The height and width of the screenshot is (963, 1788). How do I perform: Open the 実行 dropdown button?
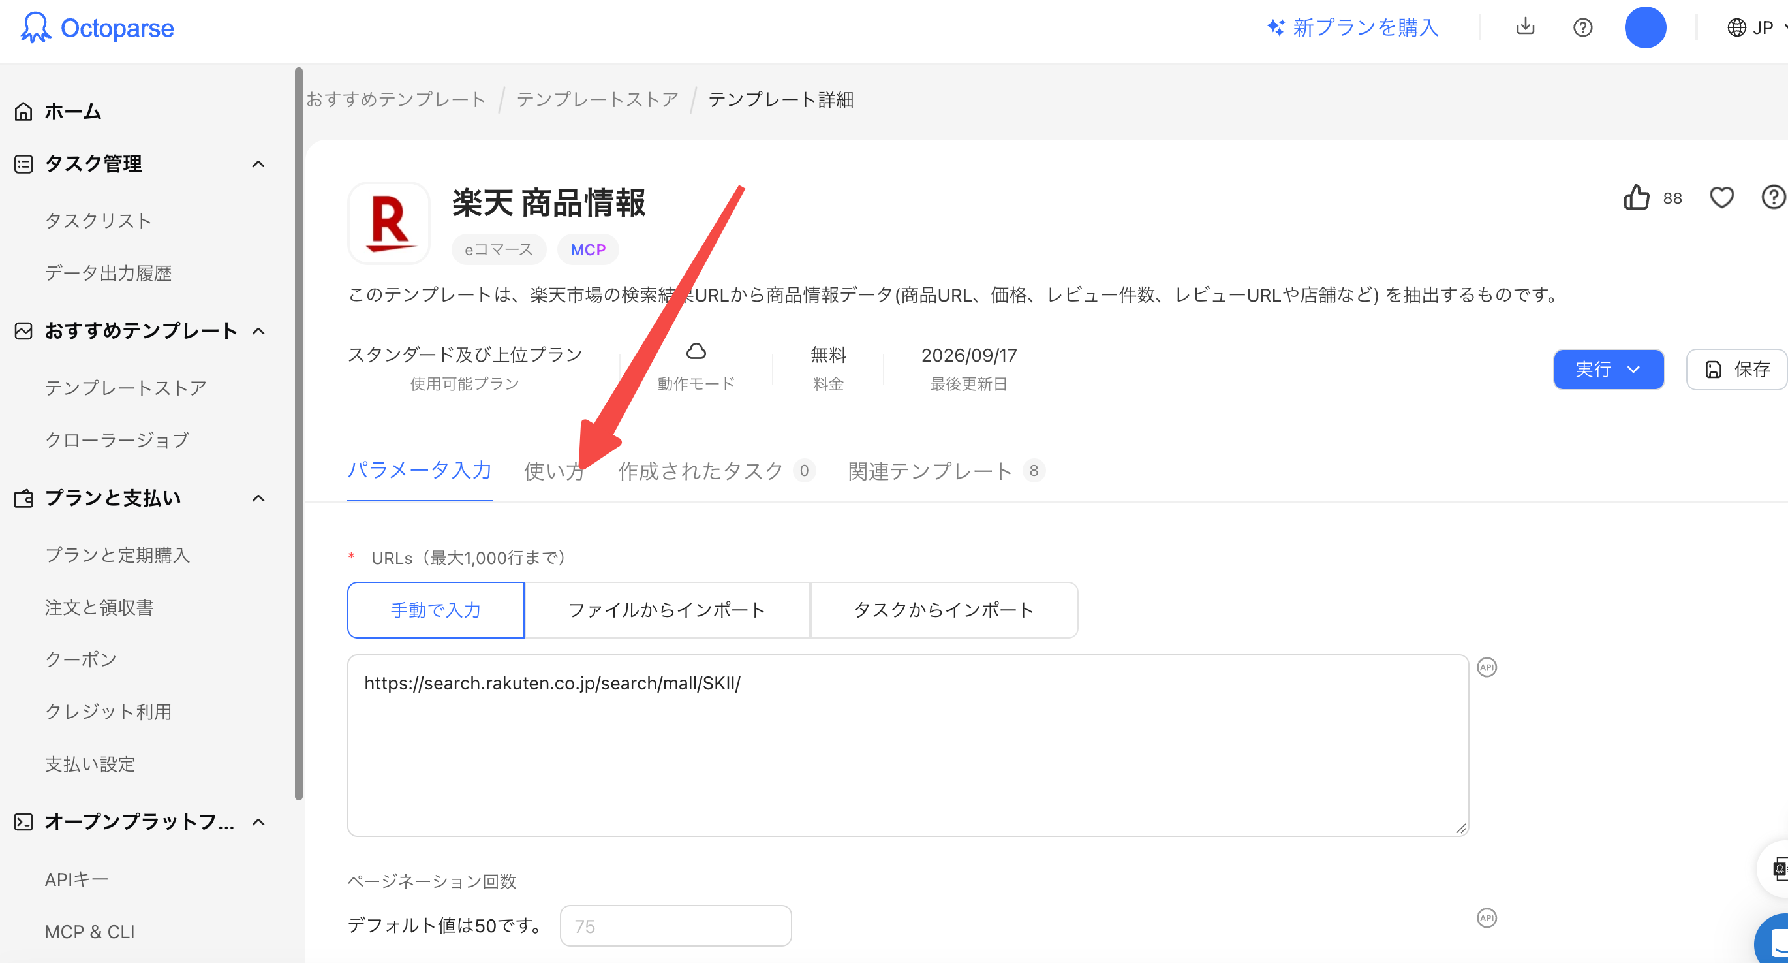[1609, 370]
